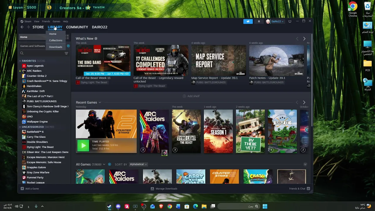Go back with the left arrow
375x211 pixels.
pyautogui.click(x=22, y=27)
